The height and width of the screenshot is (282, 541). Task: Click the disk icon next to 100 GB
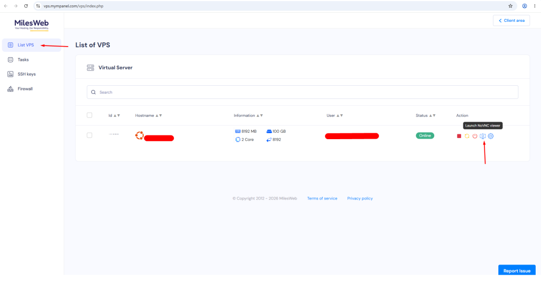tap(269, 131)
